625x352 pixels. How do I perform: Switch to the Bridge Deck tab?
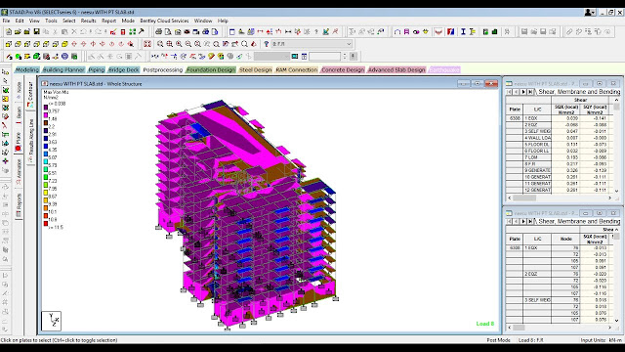124,69
